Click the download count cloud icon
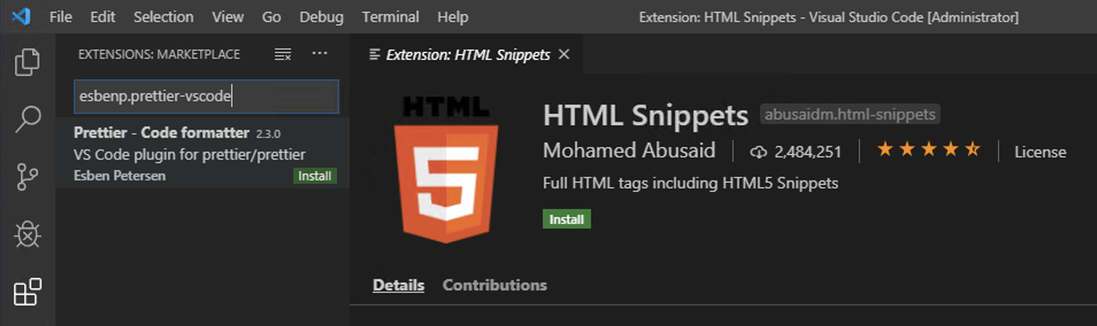 (758, 152)
